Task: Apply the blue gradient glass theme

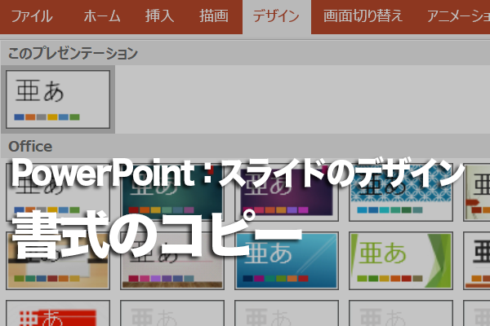Action: pos(287,261)
